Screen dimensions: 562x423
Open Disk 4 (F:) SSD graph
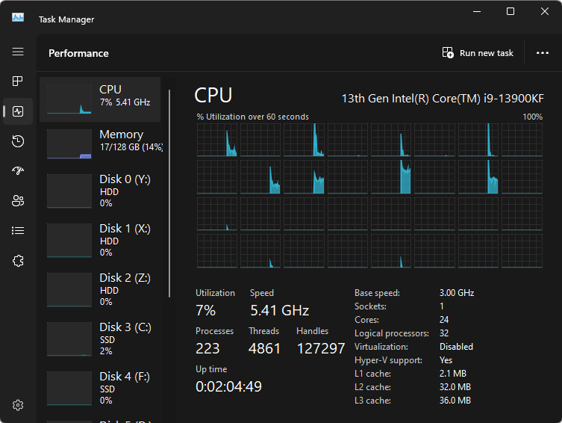100,389
